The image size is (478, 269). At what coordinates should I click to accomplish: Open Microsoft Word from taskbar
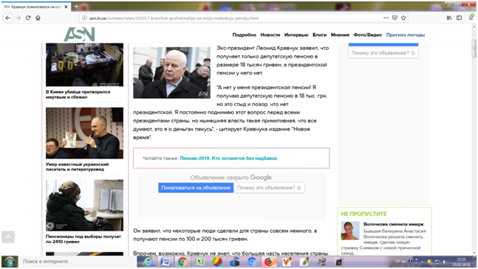click(x=165, y=262)
